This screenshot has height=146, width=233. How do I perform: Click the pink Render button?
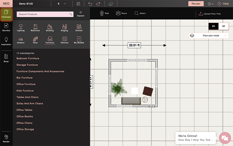click(x=196, y=4)
